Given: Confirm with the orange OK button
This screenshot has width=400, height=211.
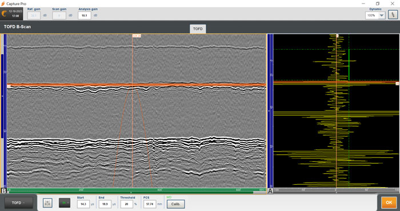Looking at the screenshot, I should [389, 202].
